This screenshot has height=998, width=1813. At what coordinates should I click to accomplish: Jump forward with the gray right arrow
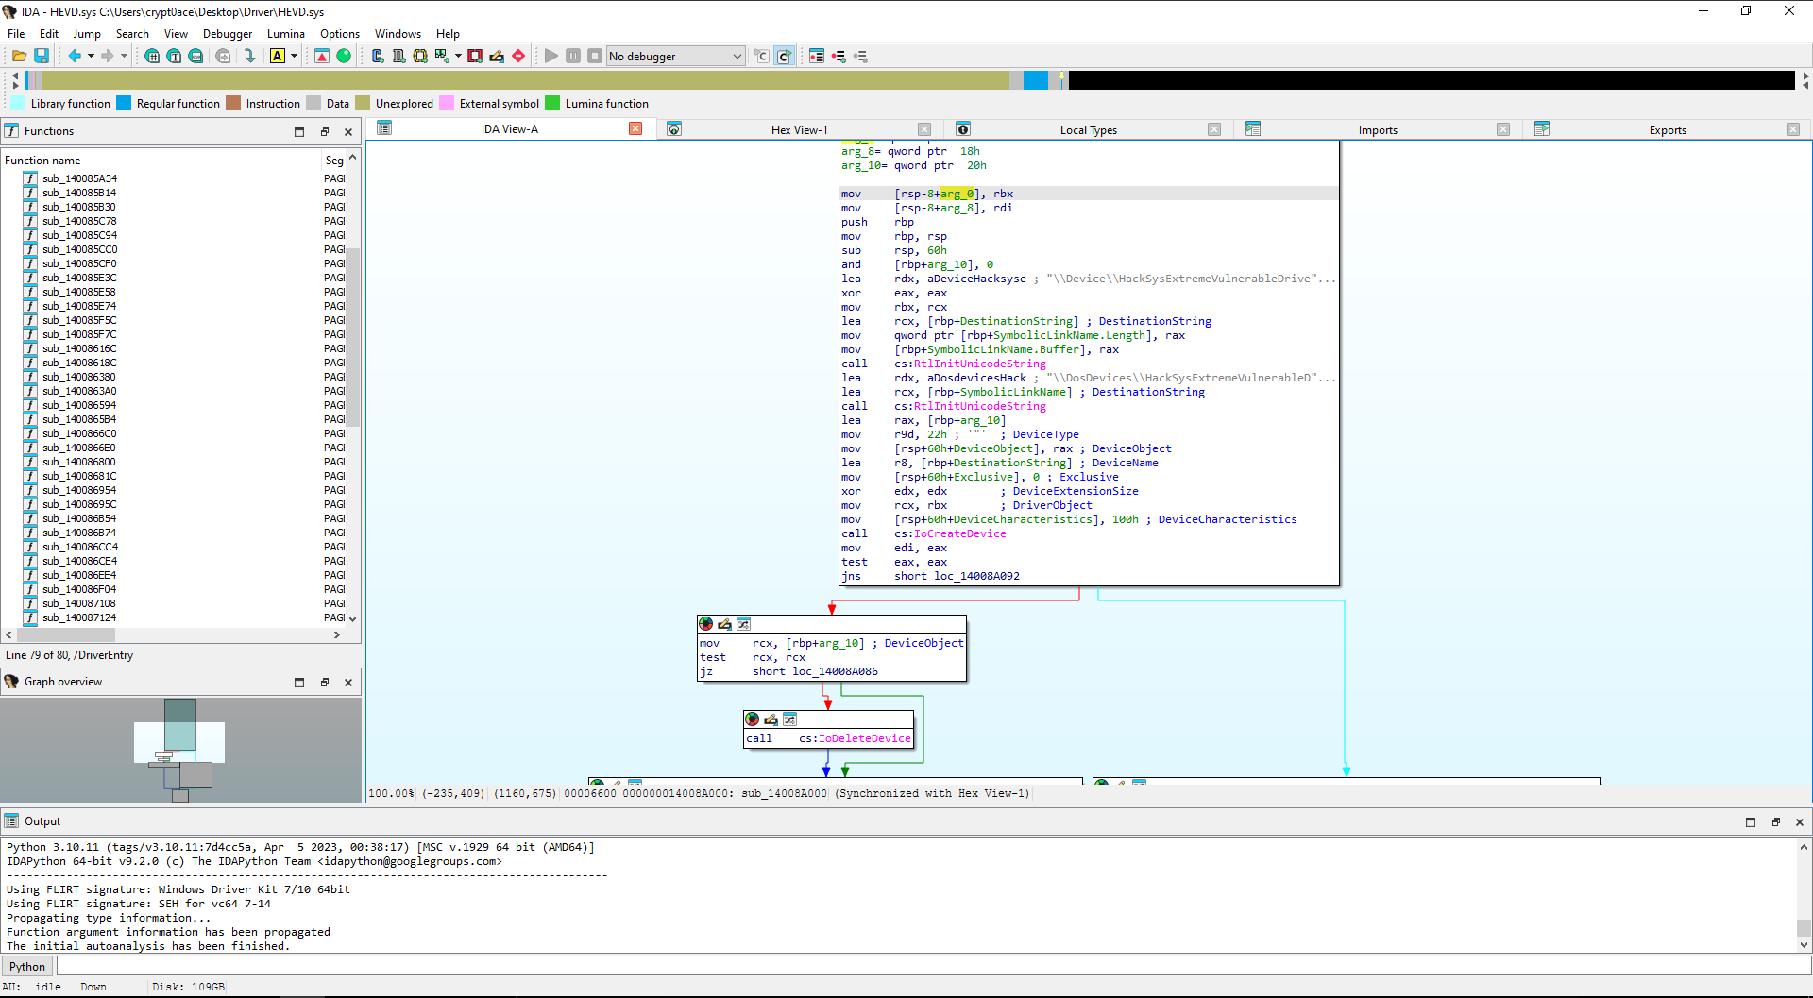(108, 57)
